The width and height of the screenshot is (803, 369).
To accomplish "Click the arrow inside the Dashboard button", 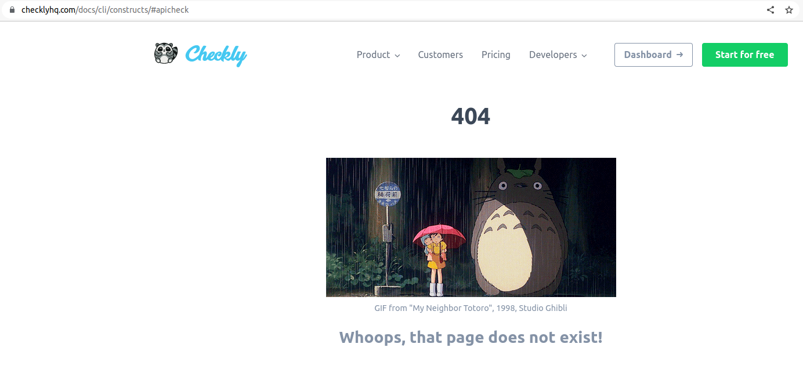I will [679, 55].
